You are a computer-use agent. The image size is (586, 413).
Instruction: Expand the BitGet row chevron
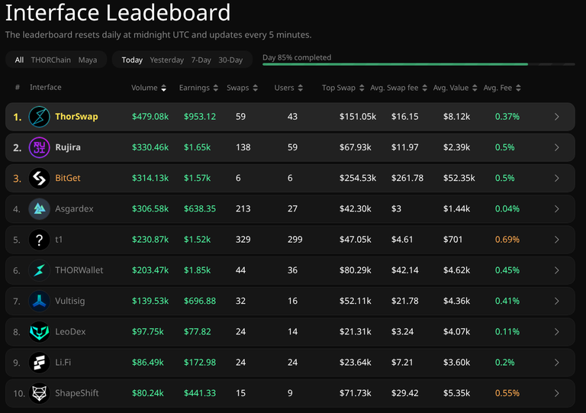pos(557,178)
